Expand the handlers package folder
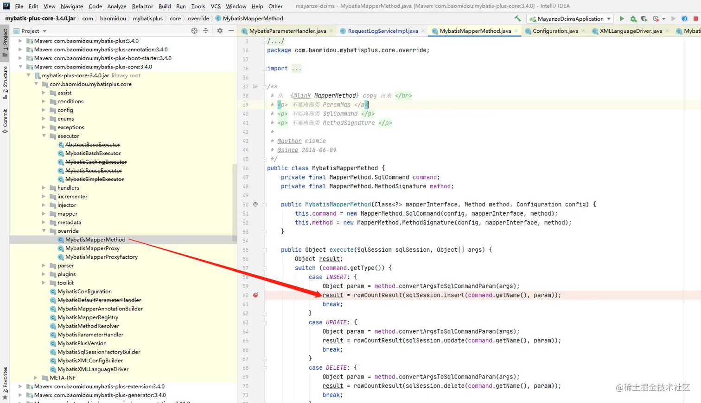 44,188
